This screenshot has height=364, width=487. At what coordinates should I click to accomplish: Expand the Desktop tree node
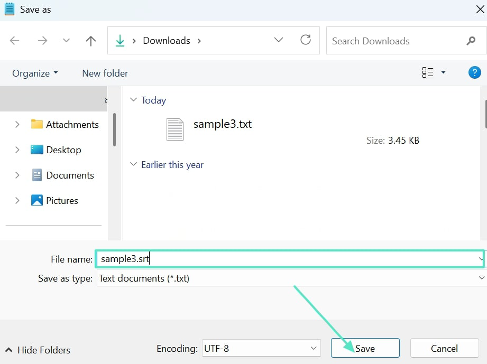17,150
